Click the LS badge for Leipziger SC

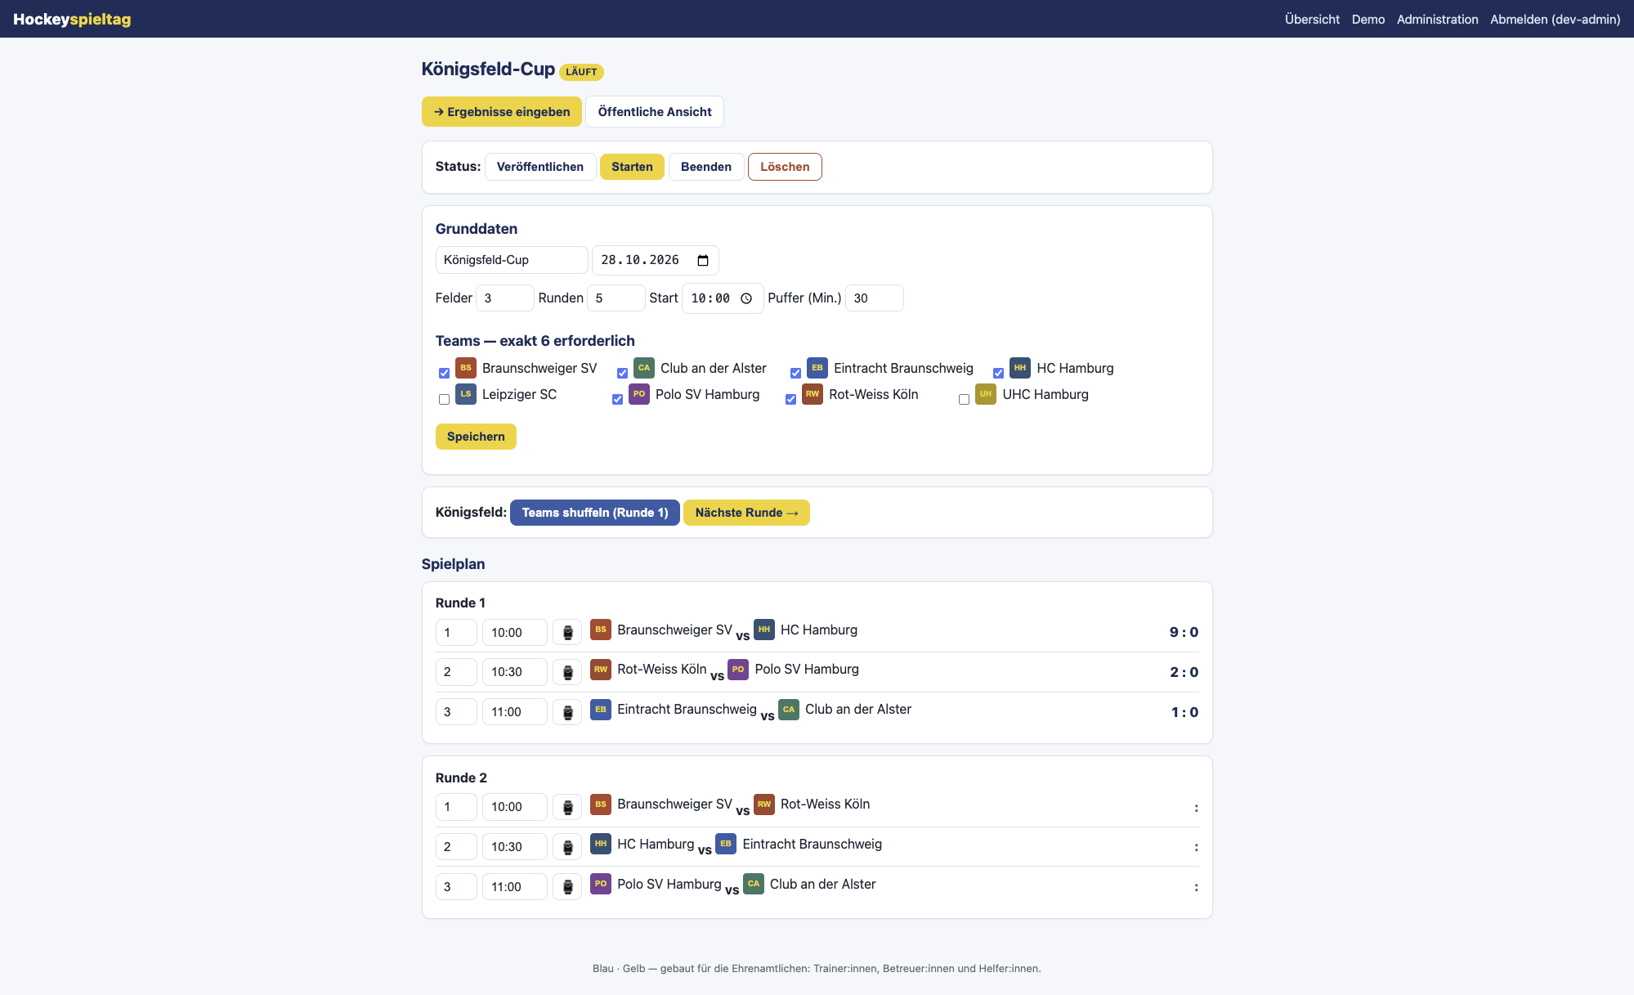pos(466,394)
